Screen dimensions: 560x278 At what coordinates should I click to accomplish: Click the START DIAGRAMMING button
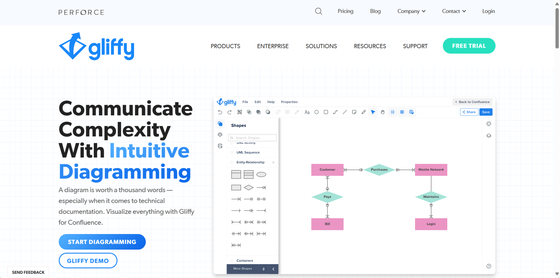(102, 242)
